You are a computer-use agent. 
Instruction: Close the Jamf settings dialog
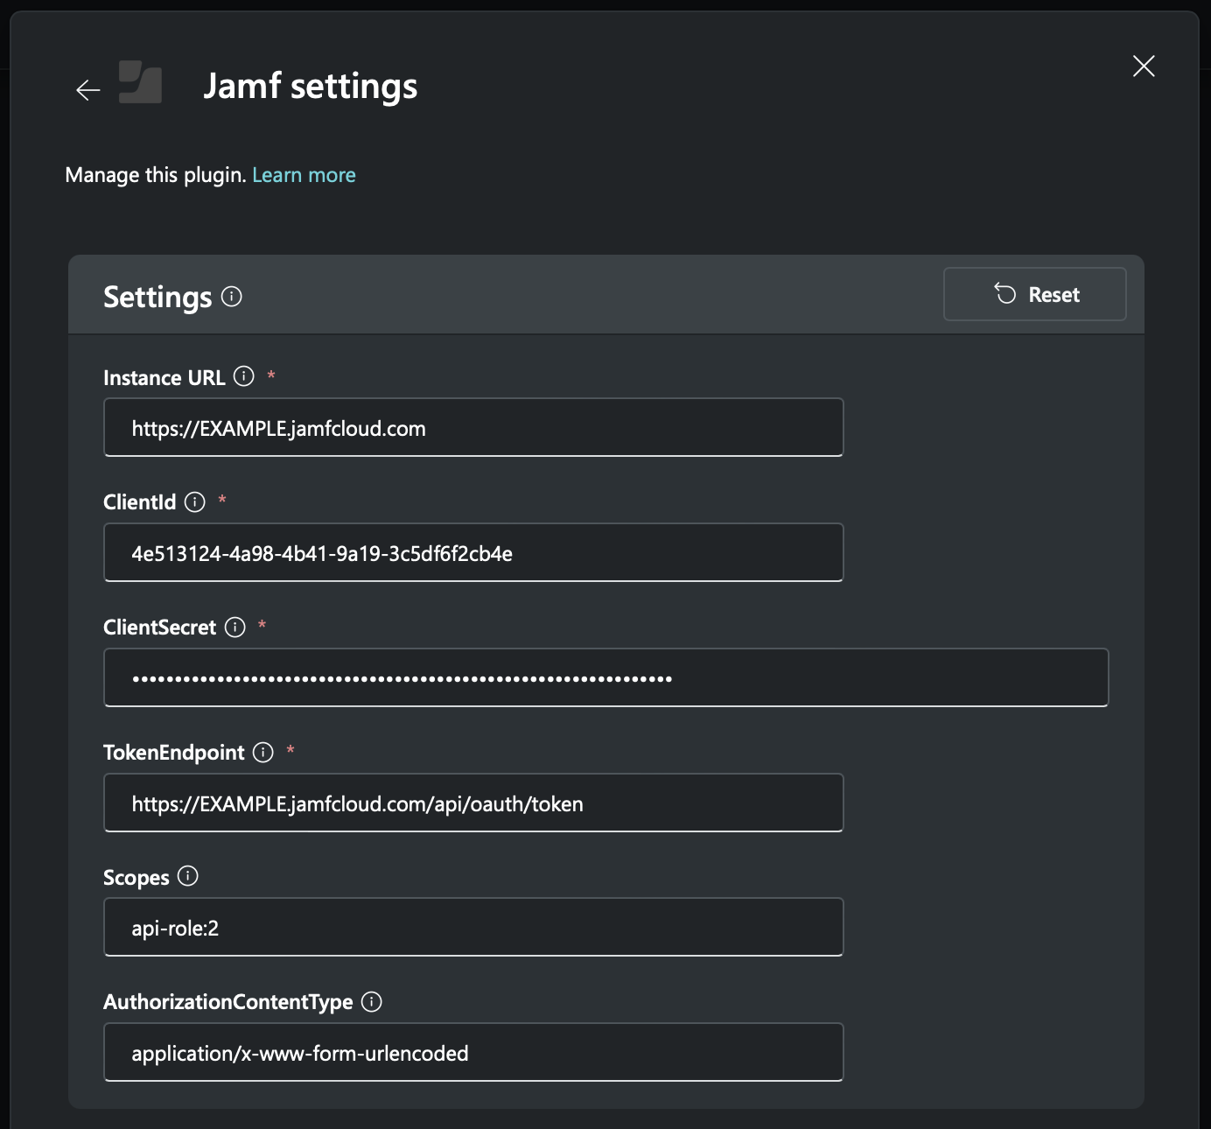click(x=1144, y=66)
